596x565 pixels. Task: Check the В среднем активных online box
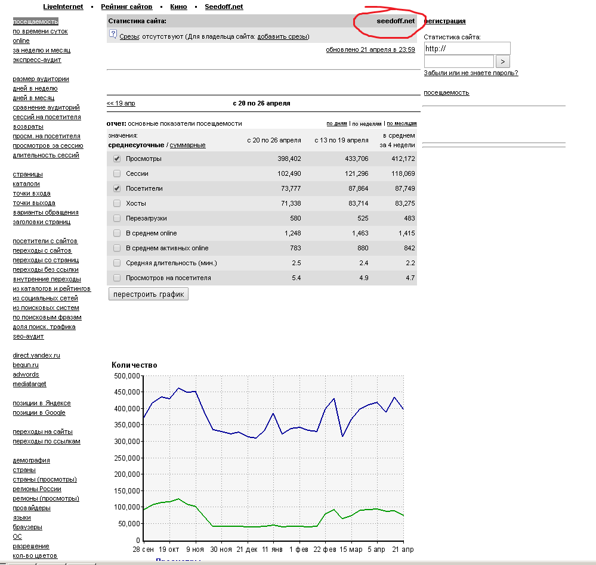[117, 248]
